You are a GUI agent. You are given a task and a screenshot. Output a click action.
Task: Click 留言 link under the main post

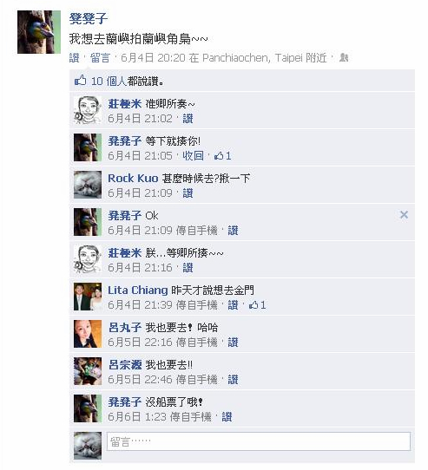(100, 57)
